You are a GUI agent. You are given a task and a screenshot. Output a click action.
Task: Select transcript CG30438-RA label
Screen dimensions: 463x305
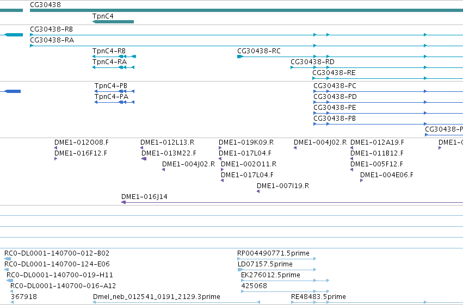click(52, 40)
